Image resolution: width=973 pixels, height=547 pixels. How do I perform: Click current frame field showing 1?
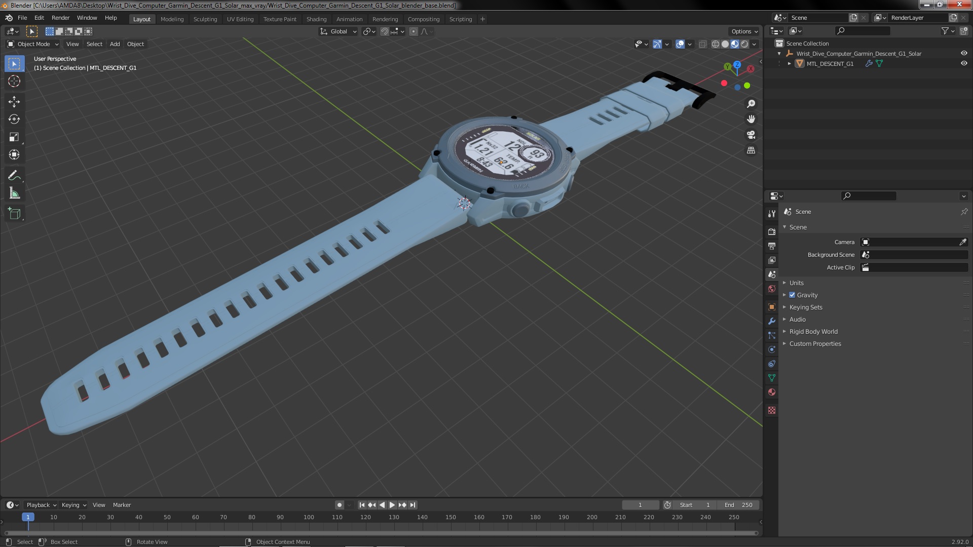pyautogui.click(x=640, y=505)
